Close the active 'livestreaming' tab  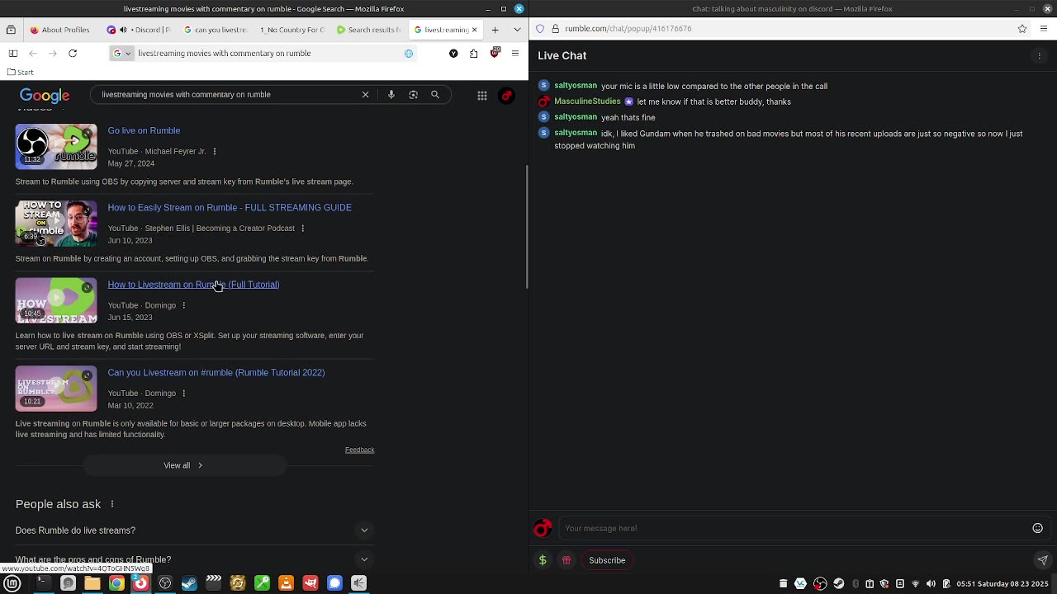coord(476,30)
